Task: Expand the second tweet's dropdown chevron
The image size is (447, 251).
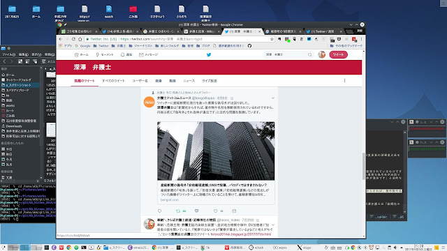Action: (273, 225)
